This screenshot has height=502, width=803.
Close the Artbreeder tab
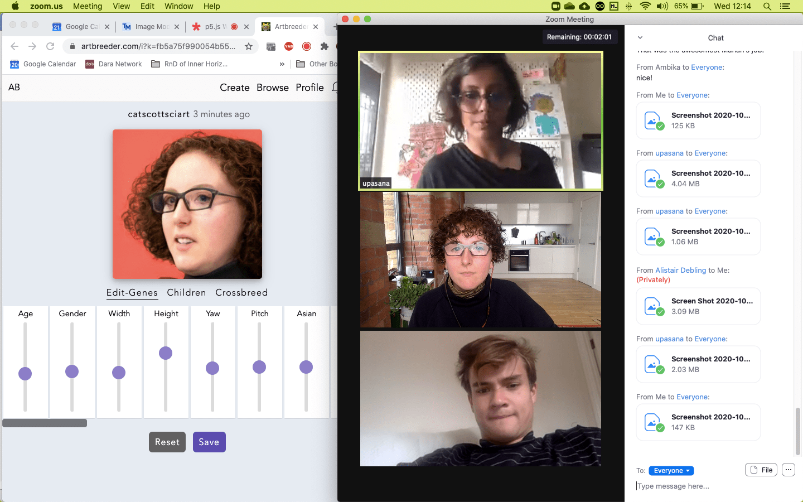tap(316, 27)
